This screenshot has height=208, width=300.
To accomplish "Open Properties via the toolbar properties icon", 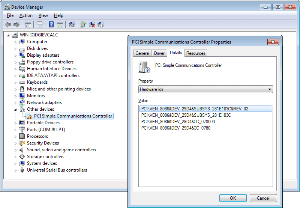I will [x=40, y=24].
